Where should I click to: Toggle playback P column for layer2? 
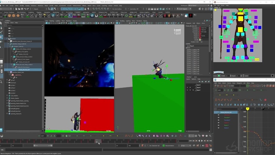190,87
